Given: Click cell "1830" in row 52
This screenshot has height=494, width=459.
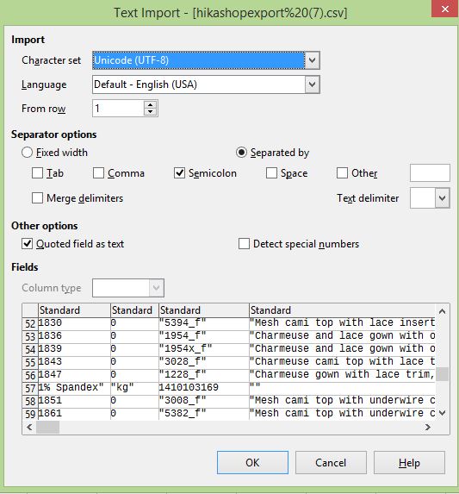Looking at the screenshot, I should point(74,323).
